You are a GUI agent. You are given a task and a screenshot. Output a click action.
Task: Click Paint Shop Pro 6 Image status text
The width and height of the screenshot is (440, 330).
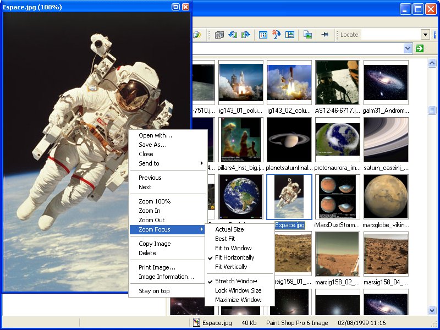(x=297, y=323)
